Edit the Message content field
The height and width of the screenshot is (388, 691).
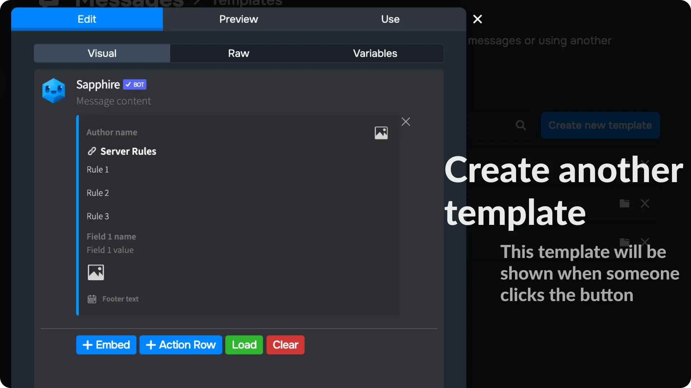coord(114,101)
